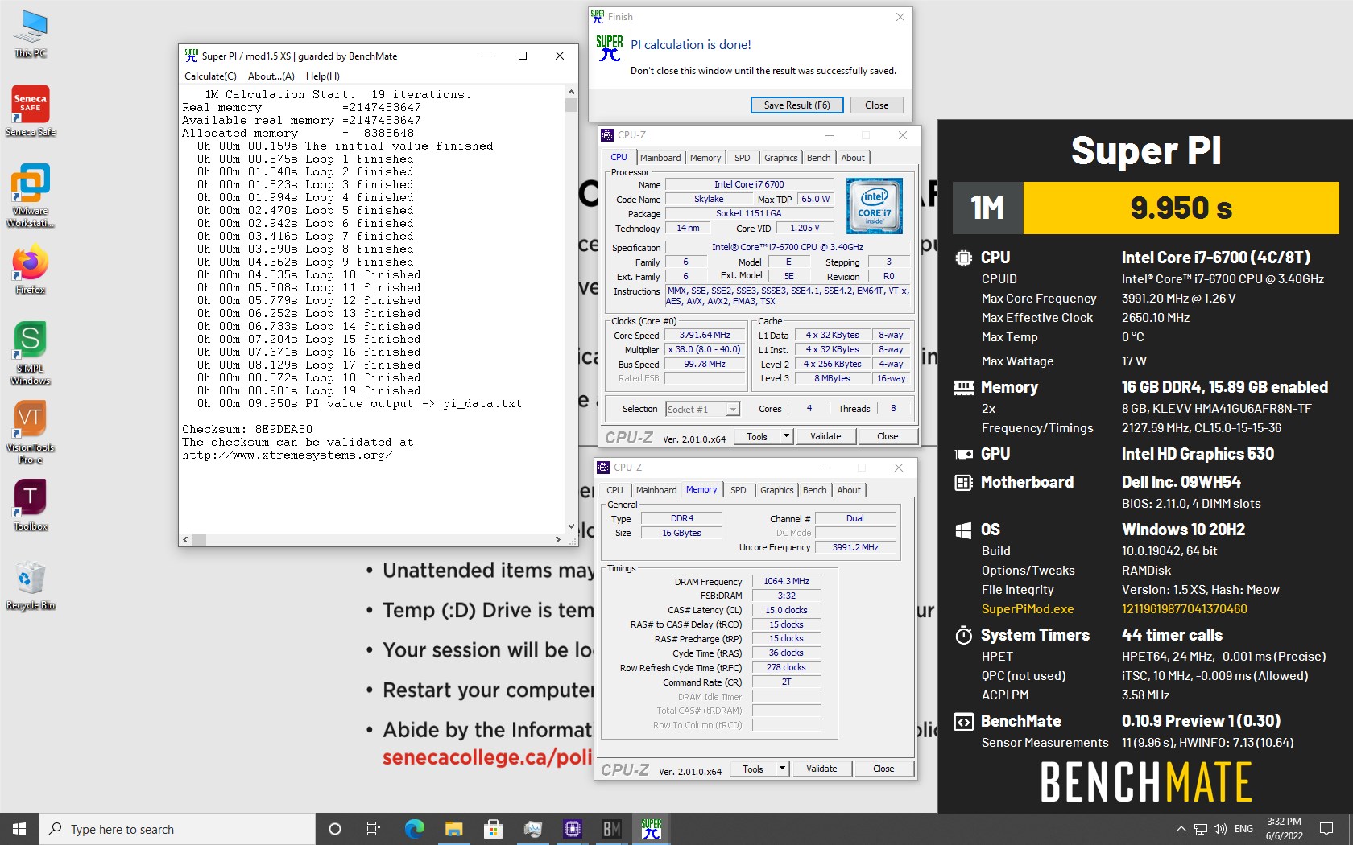Switch to Bench tab in upper CPU-Z
The image size is (1353, 845).
click(x=819, y=158)
